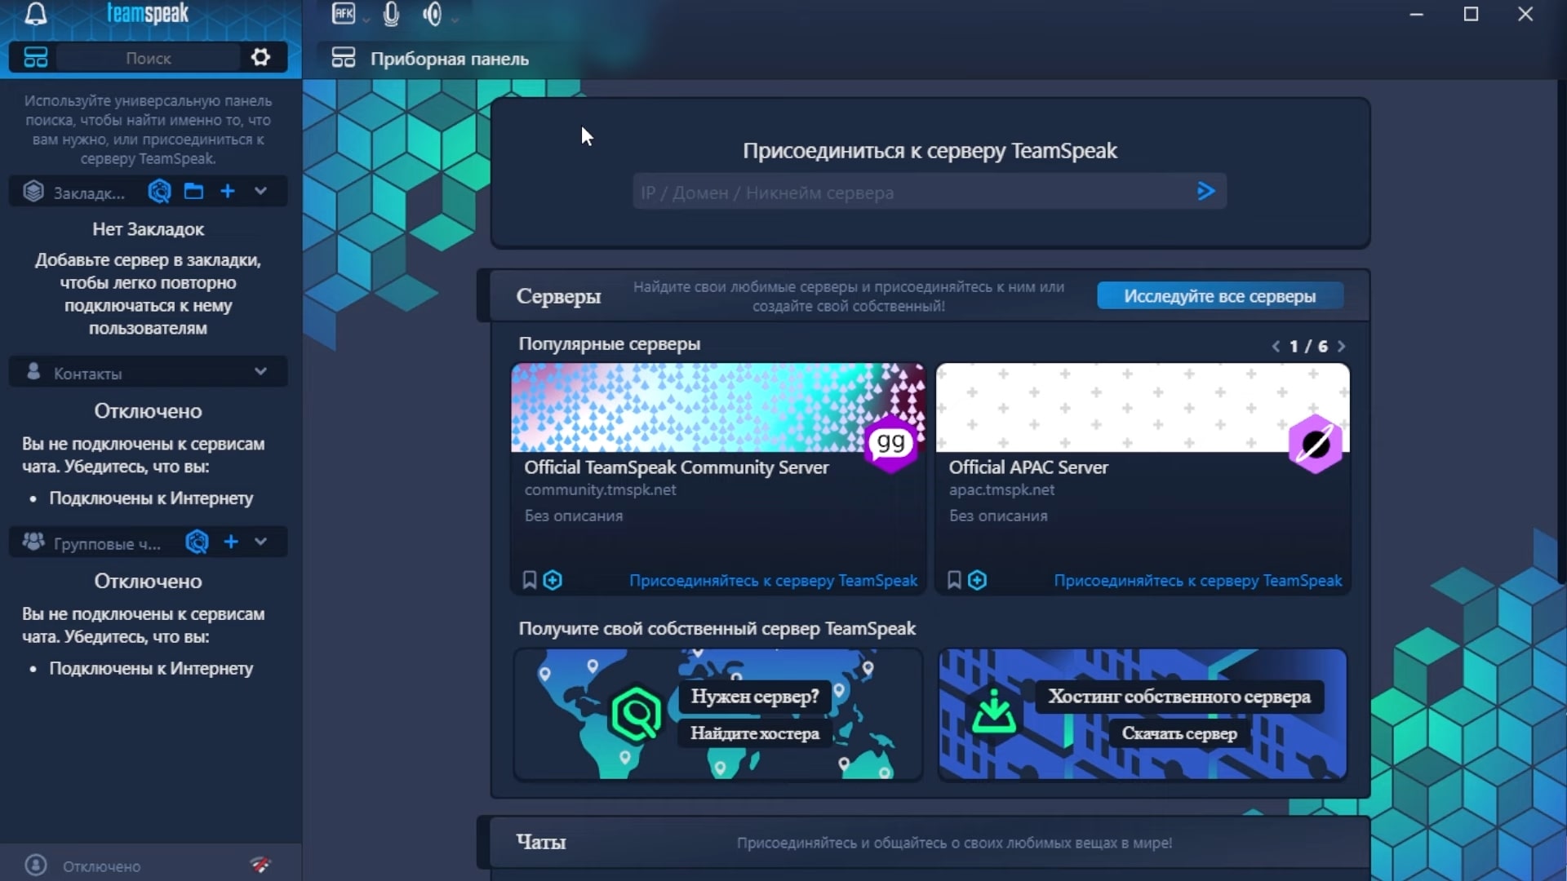The width and height of the screenshot is (1567, 881).
Task: Join the APAC Server via link
Action: click(1197, 581)
